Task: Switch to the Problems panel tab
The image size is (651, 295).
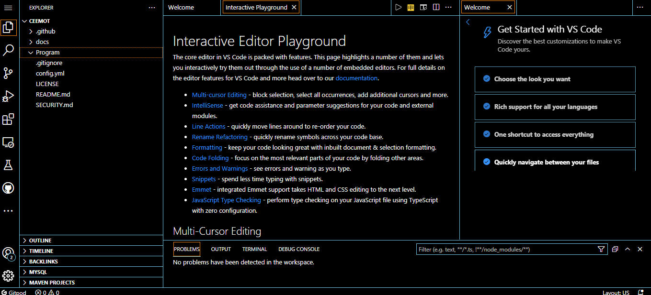Action: [x=186, y=249]
